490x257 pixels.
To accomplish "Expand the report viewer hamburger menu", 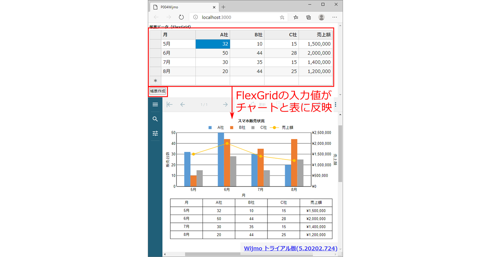I will (155, 104).
